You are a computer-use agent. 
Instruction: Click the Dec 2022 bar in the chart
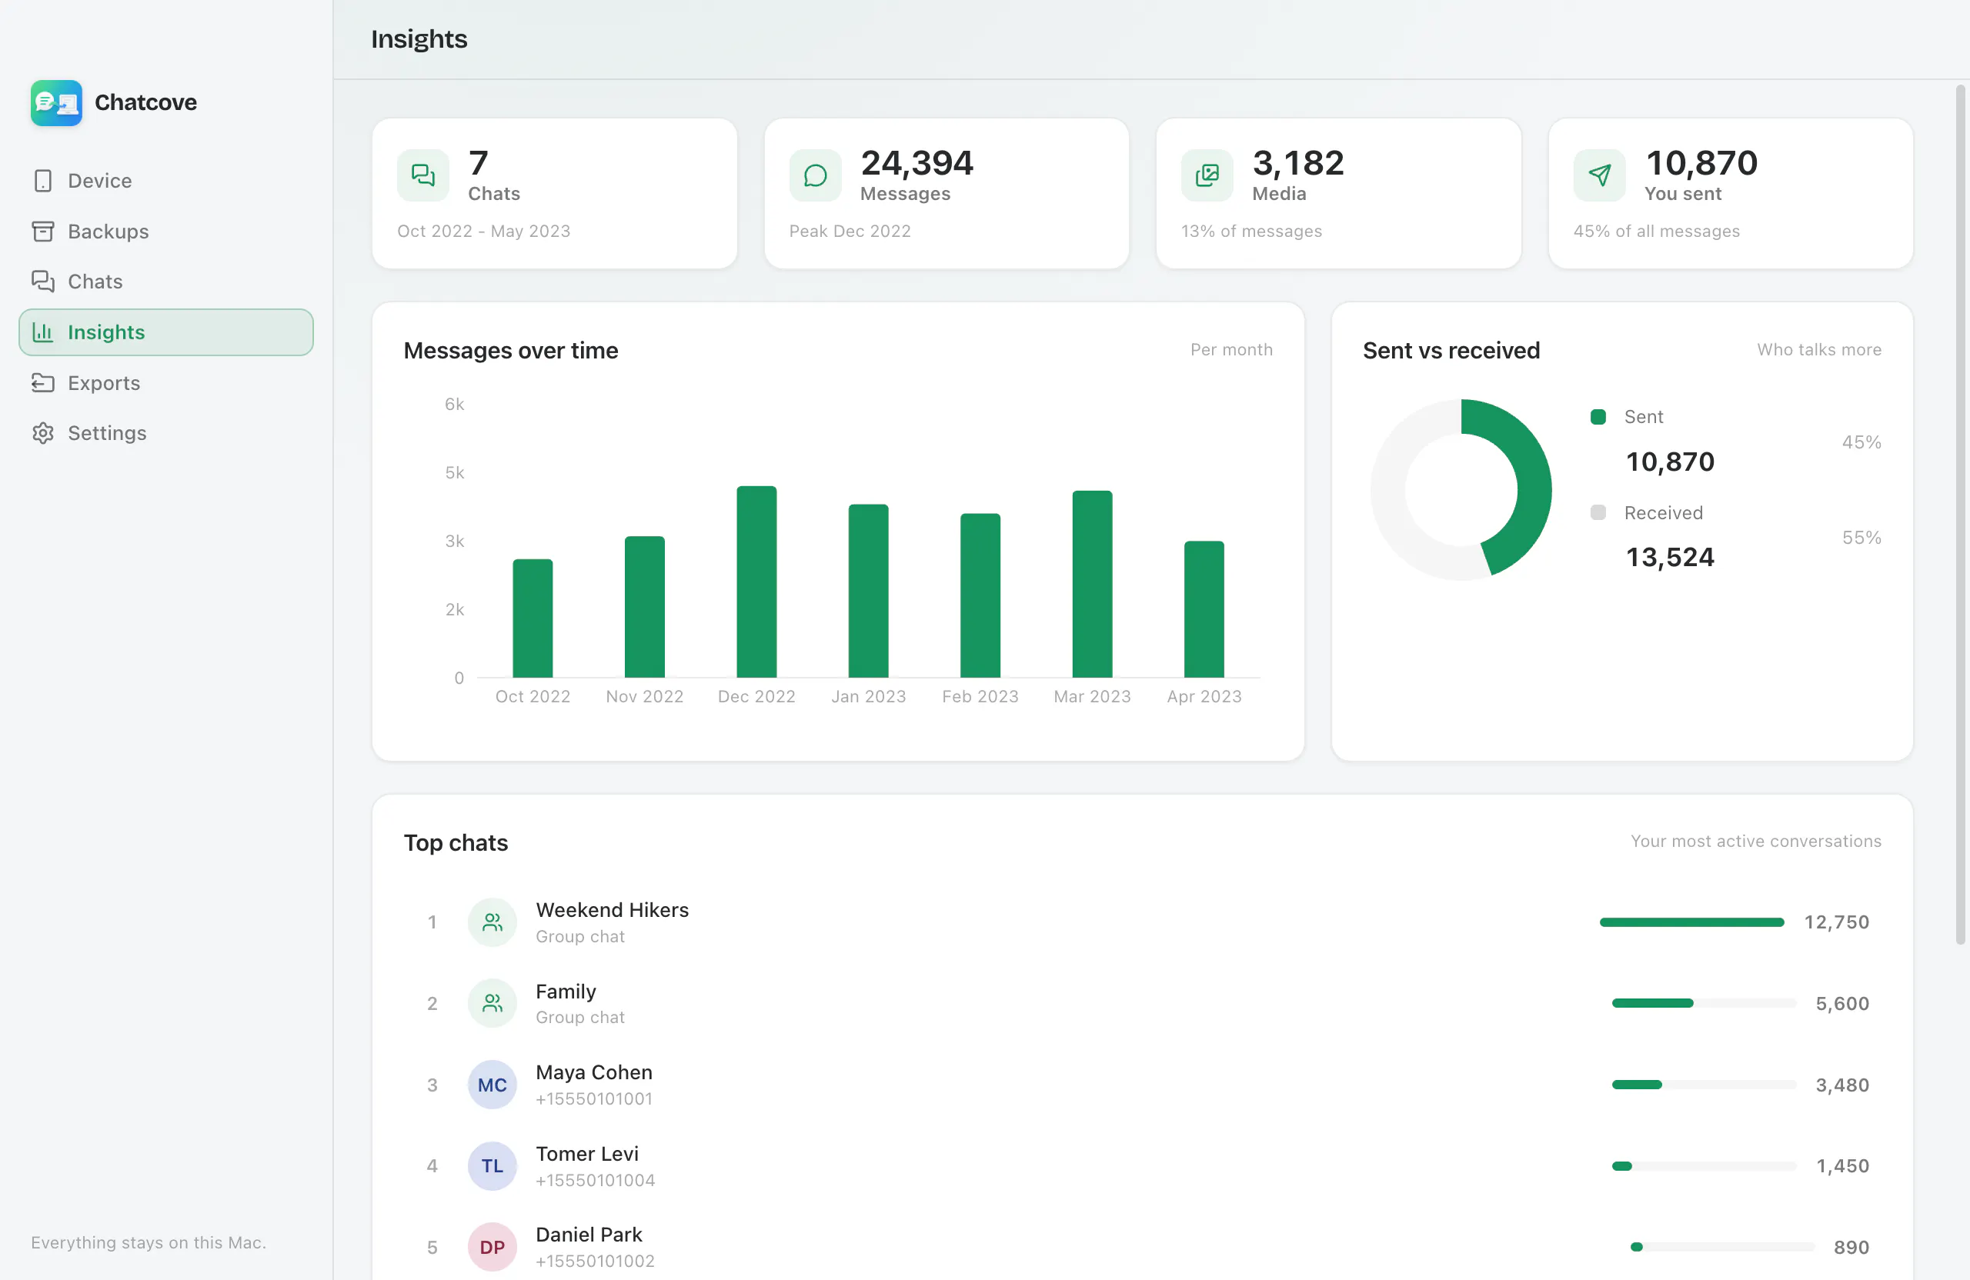coord(756,582)
